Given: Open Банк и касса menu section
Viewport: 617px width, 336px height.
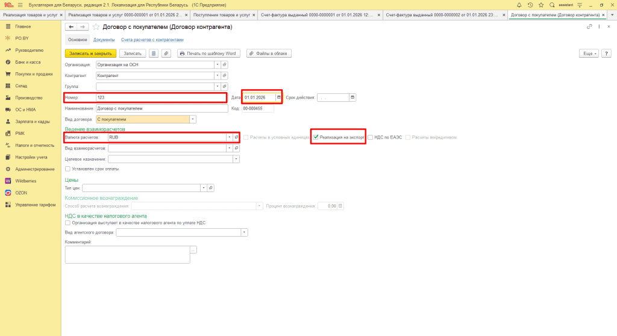Looking at the screenshot, I should coord(28,62).
